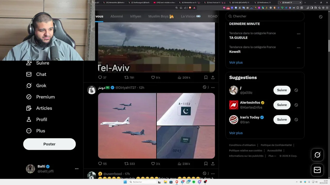Share the @Diriyah1727 post
This screenshot has height=185, width=330.
point(213,164)
